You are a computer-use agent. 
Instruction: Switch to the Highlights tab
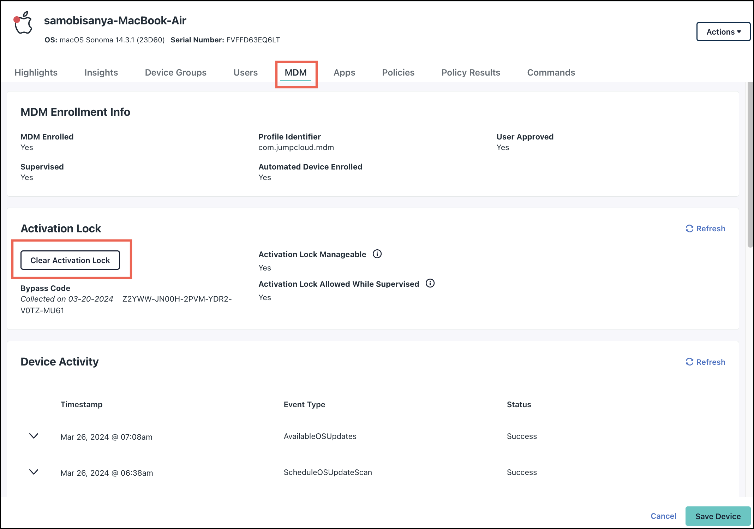coord(36,72)
